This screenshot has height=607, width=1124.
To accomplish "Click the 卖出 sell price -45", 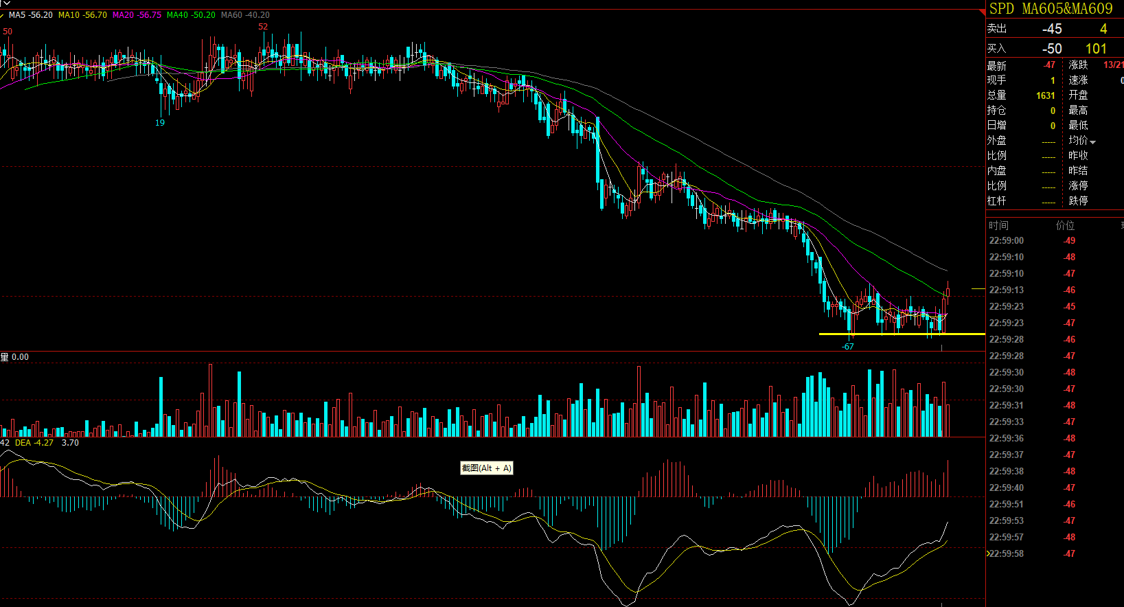I will tap(1051, 29).
